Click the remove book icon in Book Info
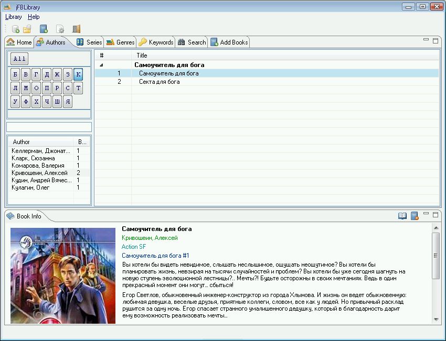 click(x=415, y=216)
